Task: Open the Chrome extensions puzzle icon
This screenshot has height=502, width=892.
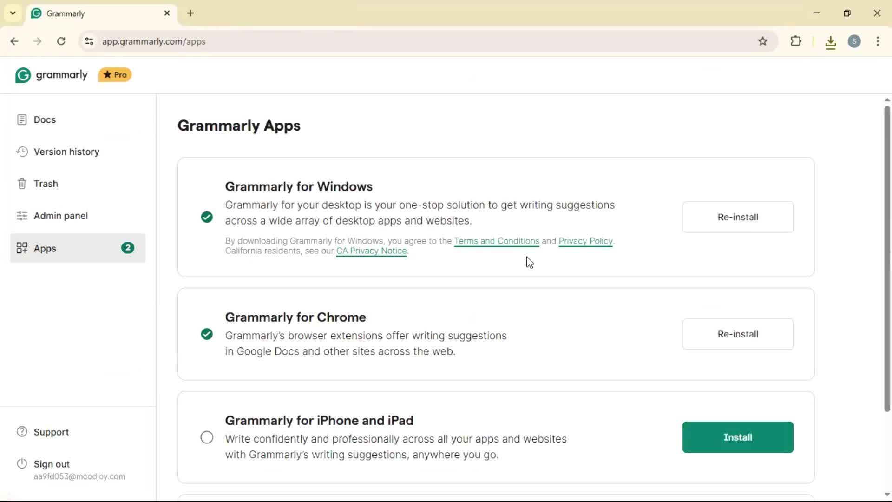Action: coord(796,41)
